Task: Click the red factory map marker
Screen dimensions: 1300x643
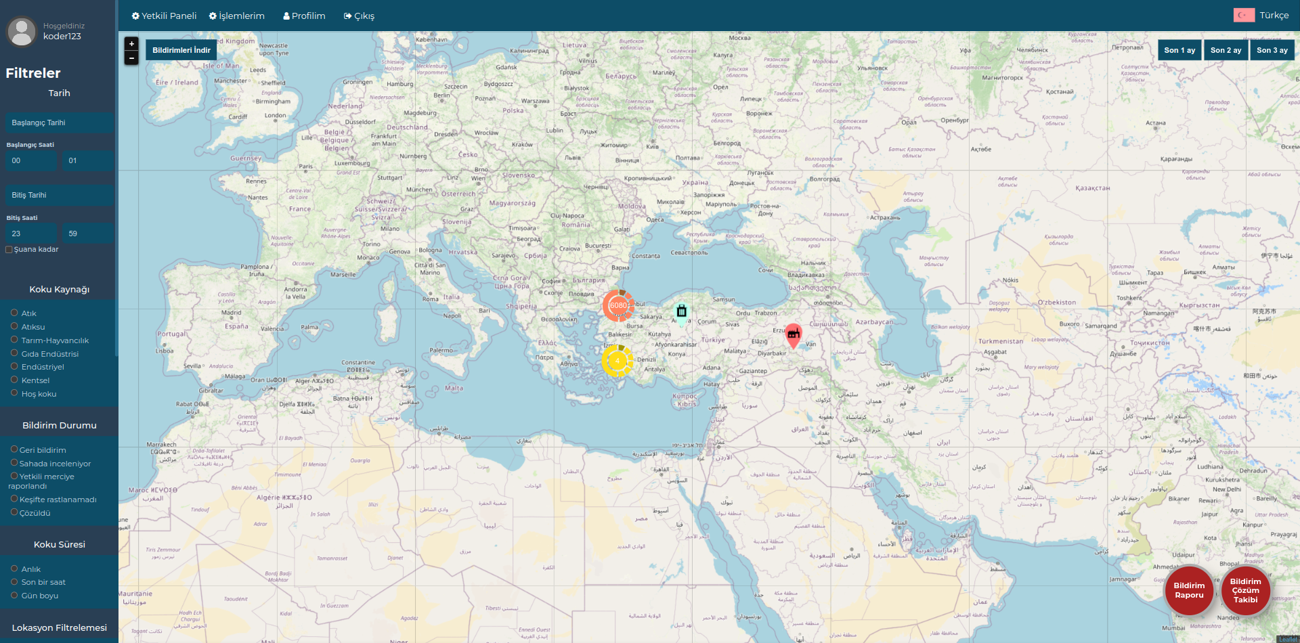Action: pyautogui.click(x=794, y=334)
